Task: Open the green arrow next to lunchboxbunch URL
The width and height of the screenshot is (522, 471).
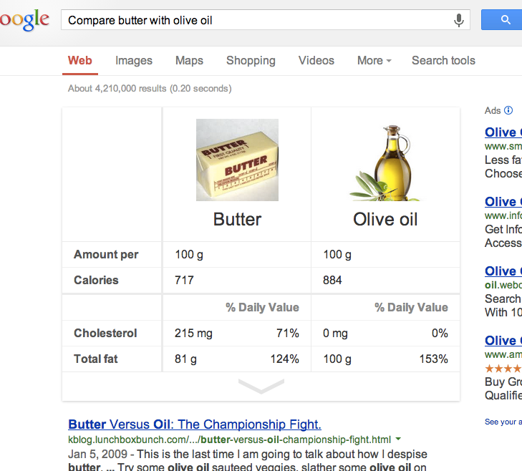Action: click(398, 439)
